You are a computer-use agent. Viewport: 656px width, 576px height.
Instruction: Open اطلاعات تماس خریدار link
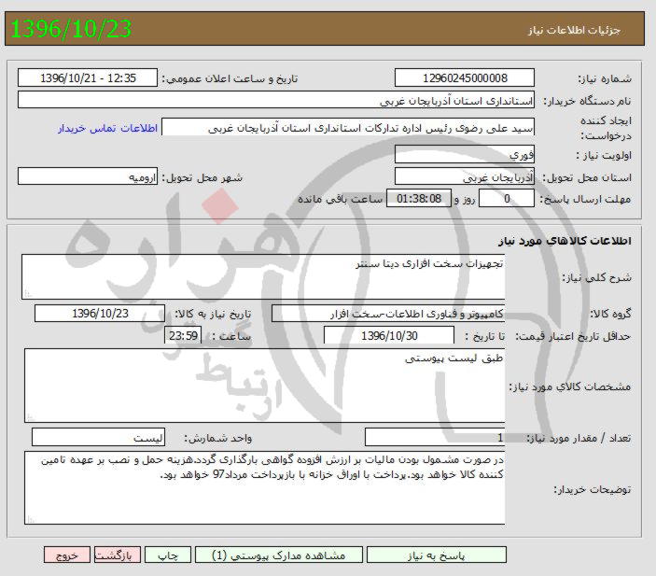[107, 128]
